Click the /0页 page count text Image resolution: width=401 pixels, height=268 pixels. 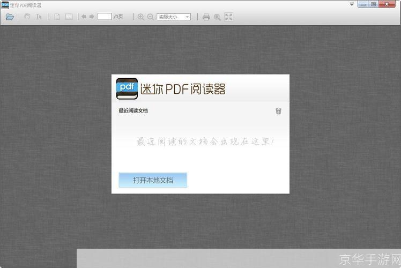click(118, 17)
